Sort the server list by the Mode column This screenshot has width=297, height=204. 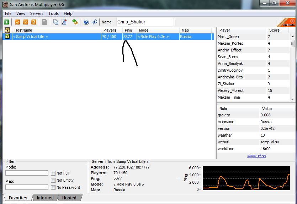(158, 30)
